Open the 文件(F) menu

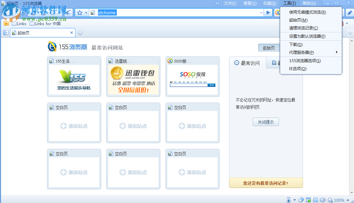230,3
